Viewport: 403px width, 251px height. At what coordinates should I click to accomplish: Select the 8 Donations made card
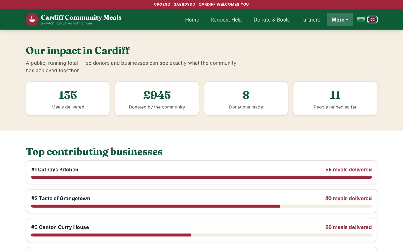(x=246, y=99)
